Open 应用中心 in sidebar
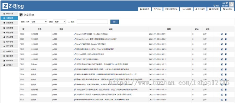Screen dimensions: 235x103 9,65
